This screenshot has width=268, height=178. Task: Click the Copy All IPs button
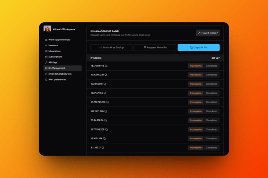199,47
